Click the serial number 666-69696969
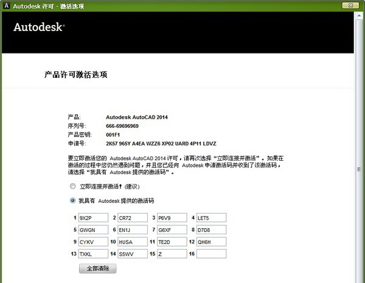 coord(122,126)
